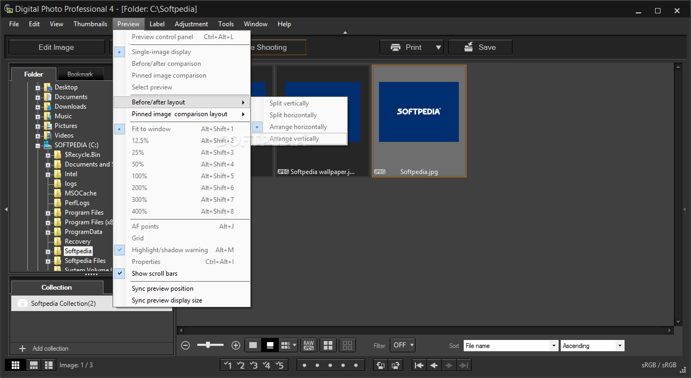
Task: Apply check mark 4 to image
Action: pyautogui.click(x=266, y=365)
